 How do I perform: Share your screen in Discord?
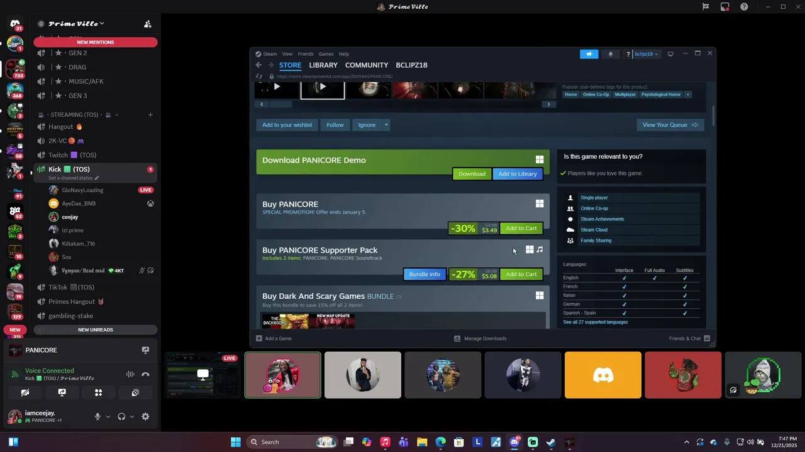tap(62, 392)
